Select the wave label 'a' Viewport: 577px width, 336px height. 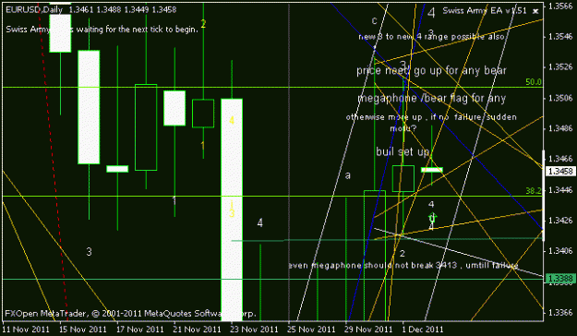(x=347, y=175)
